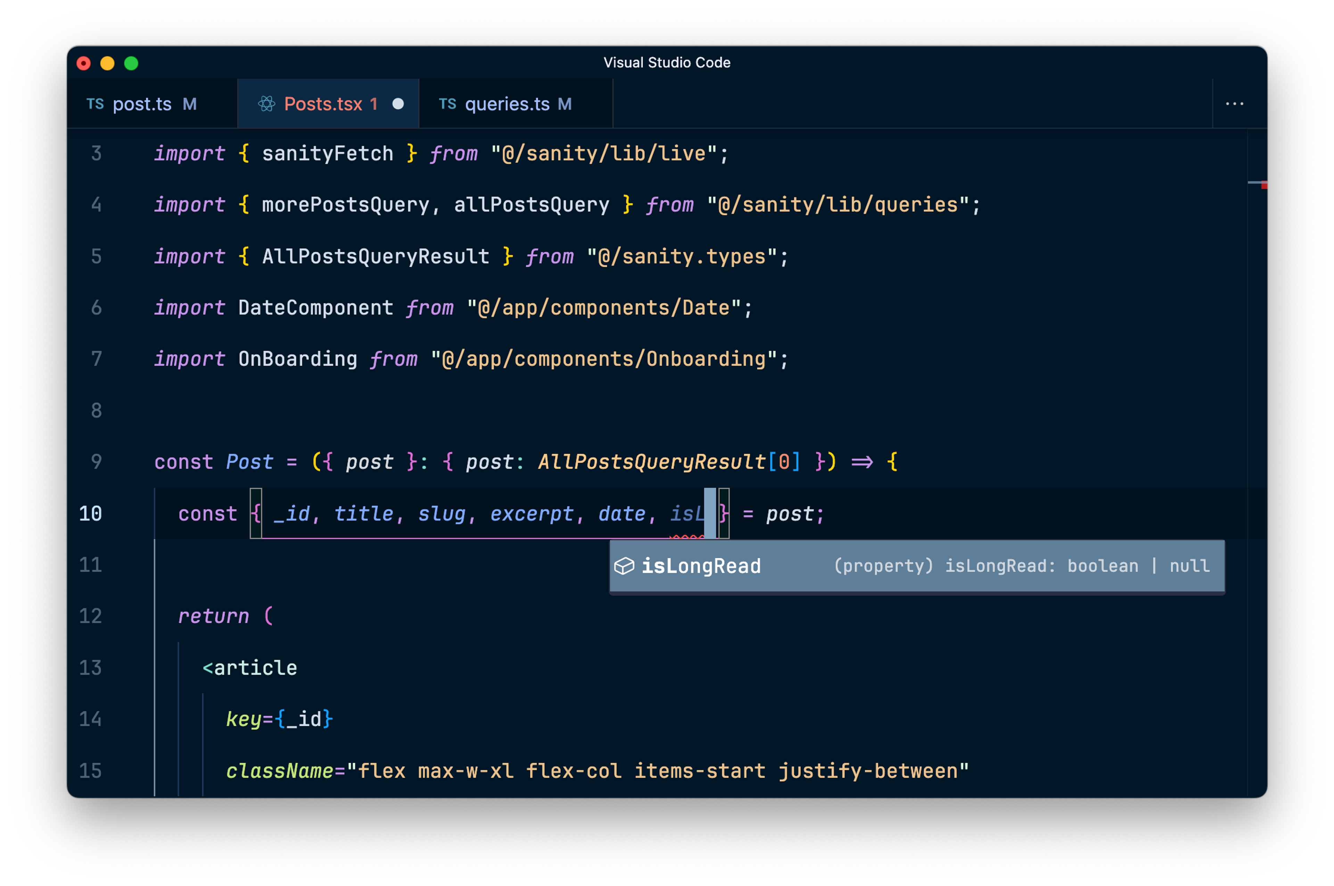Click the React icon on Posts.tsx tab

click(267, 104)
